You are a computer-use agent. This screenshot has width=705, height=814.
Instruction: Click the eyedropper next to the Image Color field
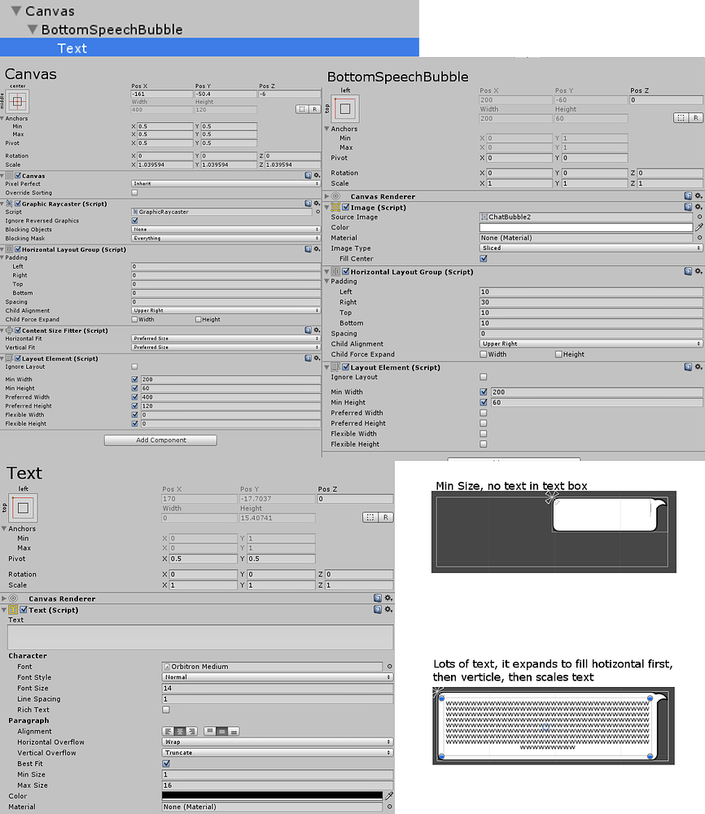click(x=699, y=227)
